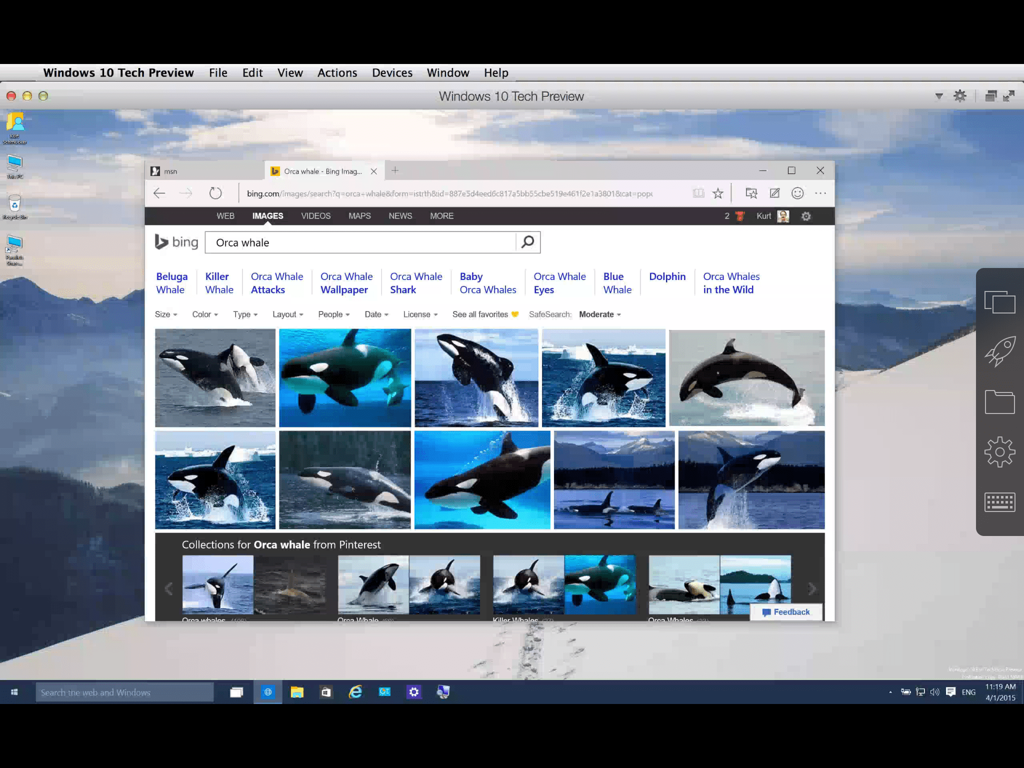Switch to Bing MAPS tab

[359, 216]
